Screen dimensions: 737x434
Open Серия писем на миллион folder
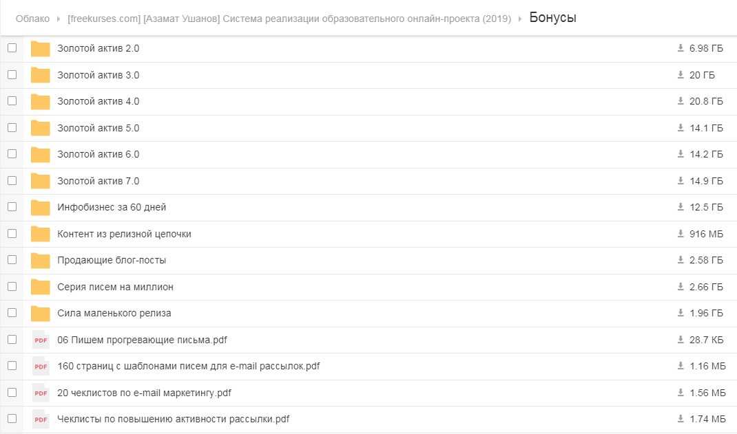[x=115, y=287]
